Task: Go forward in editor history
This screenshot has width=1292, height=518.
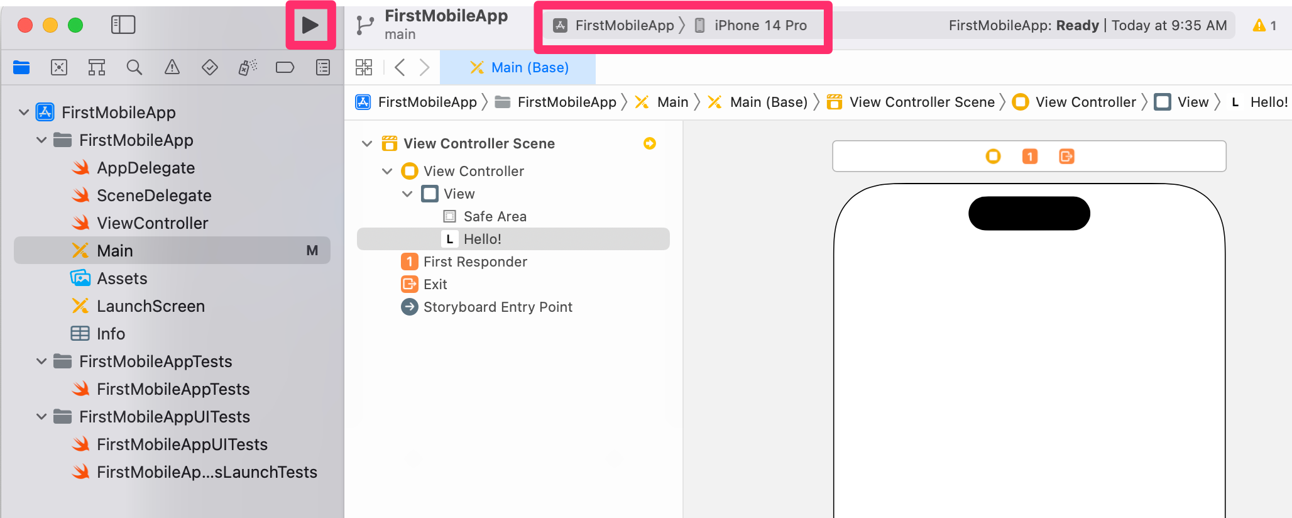Action: pos(425,67)
